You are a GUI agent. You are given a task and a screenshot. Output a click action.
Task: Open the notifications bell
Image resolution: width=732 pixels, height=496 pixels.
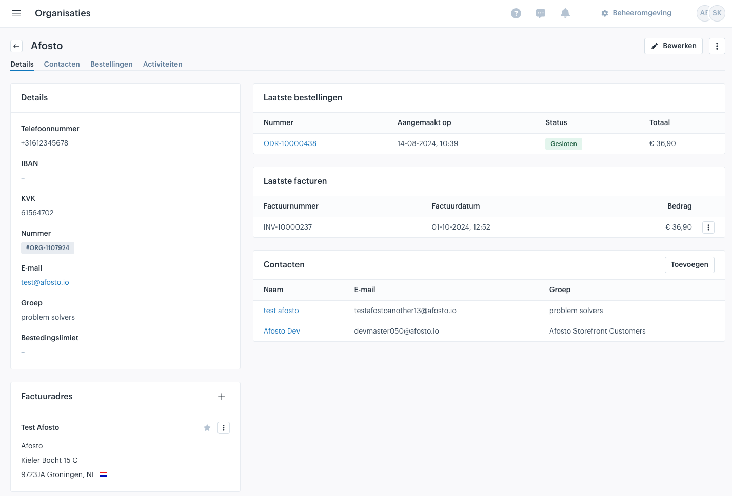565,13
